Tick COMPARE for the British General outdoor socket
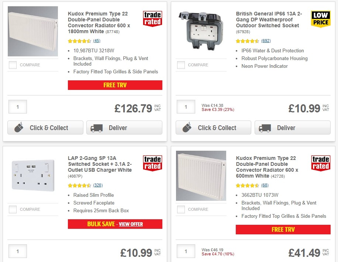Screen dimensions: 338x262 pos(181,65)
